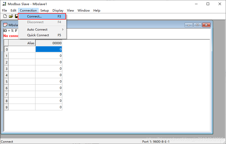The height and width of the screenshot is (144, 226).
Task: Select the value cell in row 2
Action: pos(49,62)
